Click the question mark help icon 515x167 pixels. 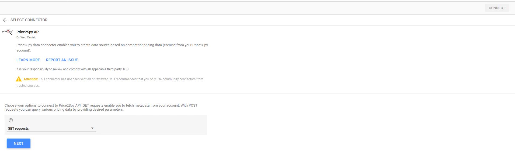click(11, 120)
